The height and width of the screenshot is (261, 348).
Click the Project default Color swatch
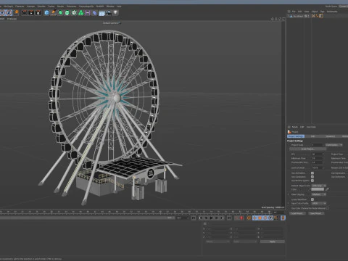tap(318, 189)
